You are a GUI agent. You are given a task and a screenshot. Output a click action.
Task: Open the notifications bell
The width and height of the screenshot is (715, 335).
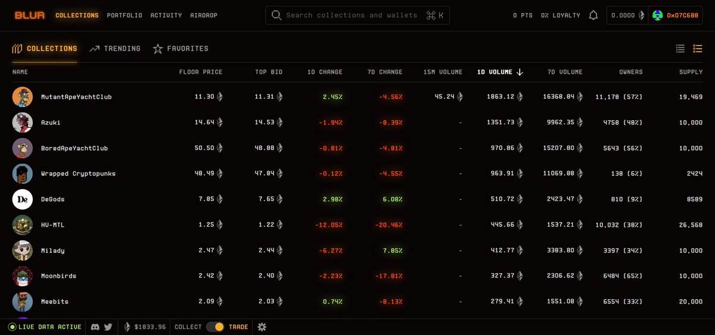click(x=593, y=15)
